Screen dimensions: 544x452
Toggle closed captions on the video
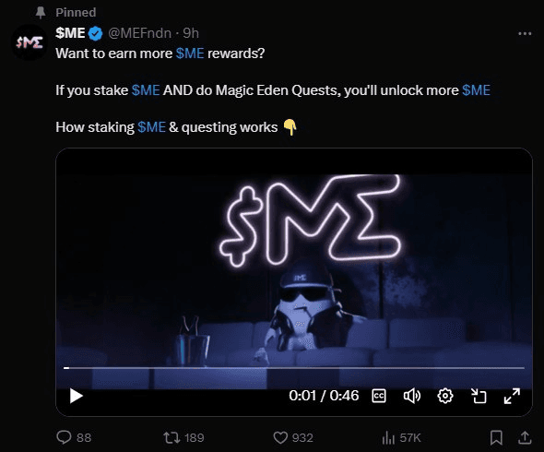[379, 396]
